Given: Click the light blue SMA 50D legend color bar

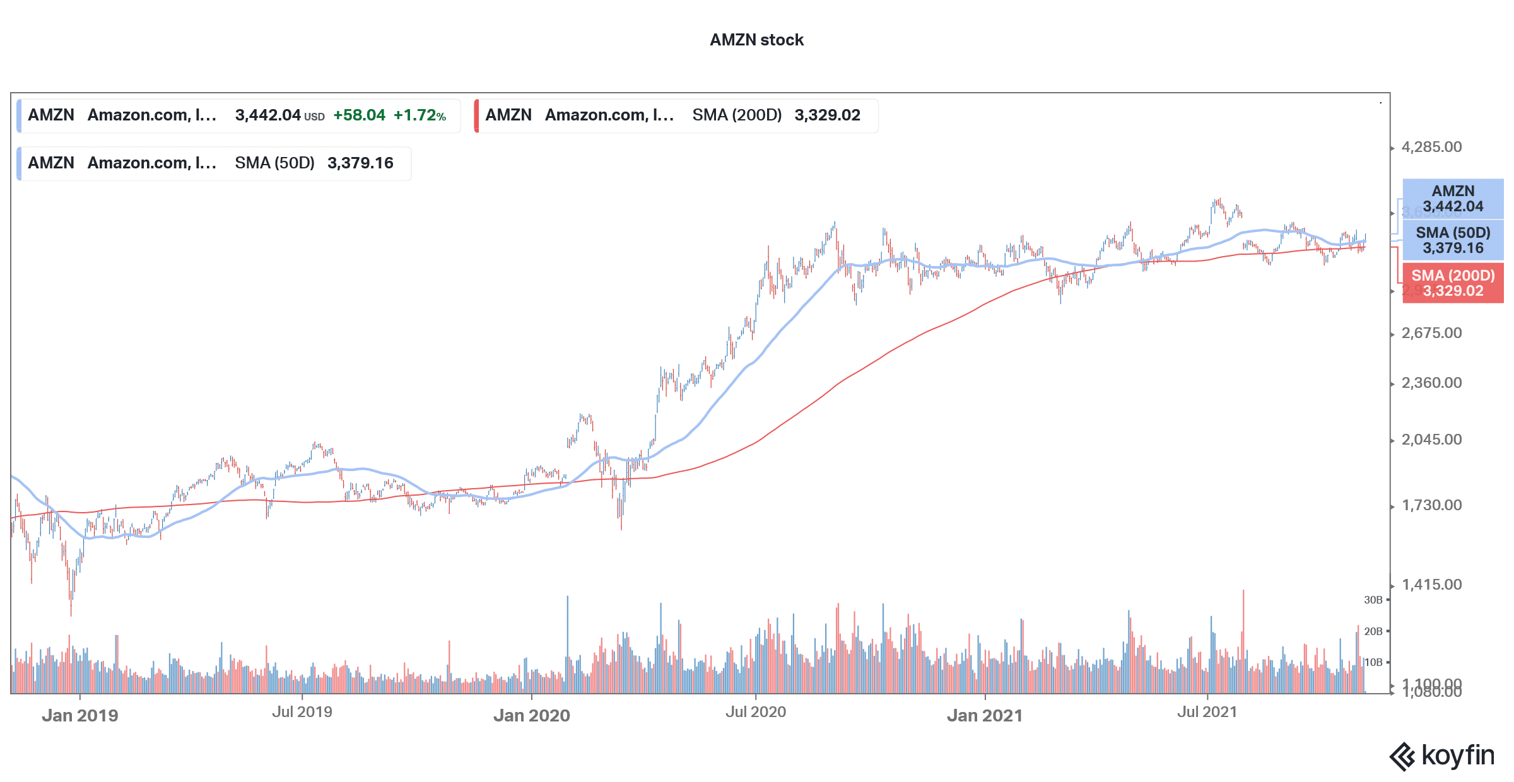Looking at the screenshot, I should [x=19, y=163].
